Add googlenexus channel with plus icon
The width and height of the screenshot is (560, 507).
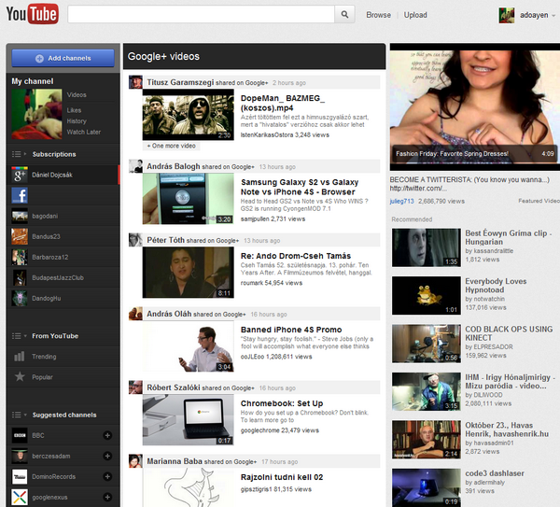point(107,497)
